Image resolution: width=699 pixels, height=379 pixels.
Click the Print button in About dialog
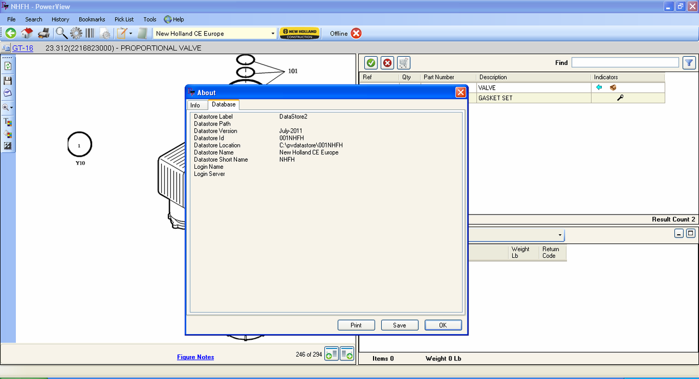pyautogui.click(x=356, y=325)
